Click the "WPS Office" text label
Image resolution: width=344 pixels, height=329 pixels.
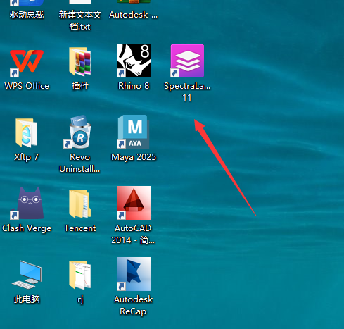pyautogui.click(x=27, y=86)
